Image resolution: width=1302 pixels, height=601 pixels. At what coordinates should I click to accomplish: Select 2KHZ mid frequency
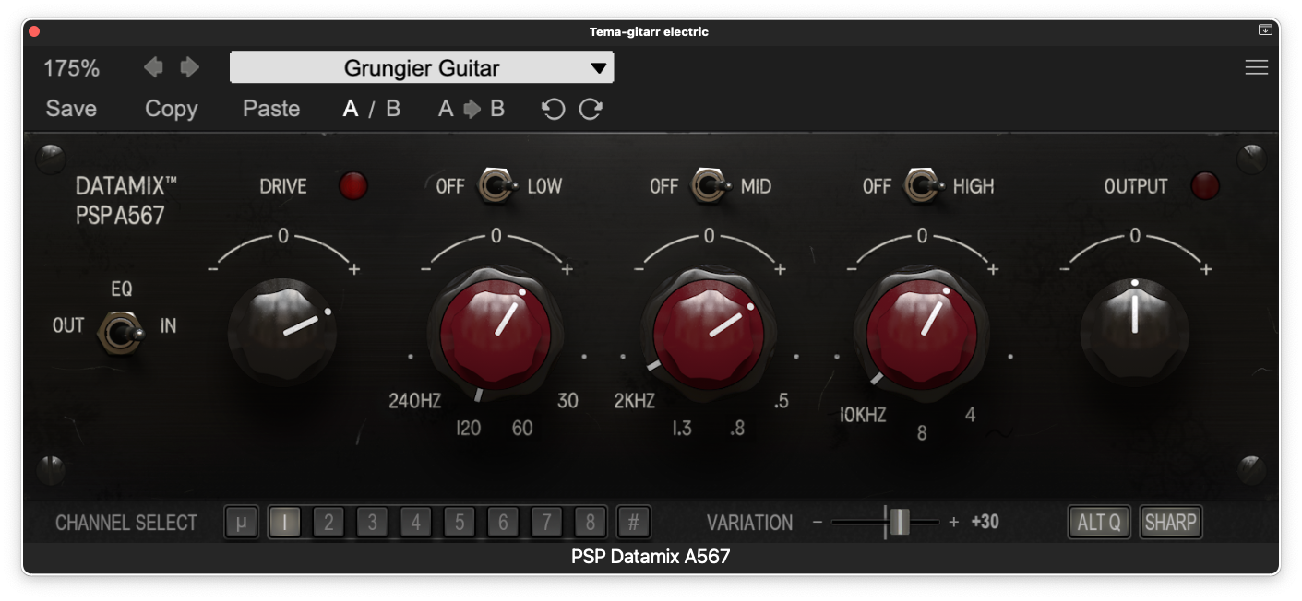coord(634,401)
